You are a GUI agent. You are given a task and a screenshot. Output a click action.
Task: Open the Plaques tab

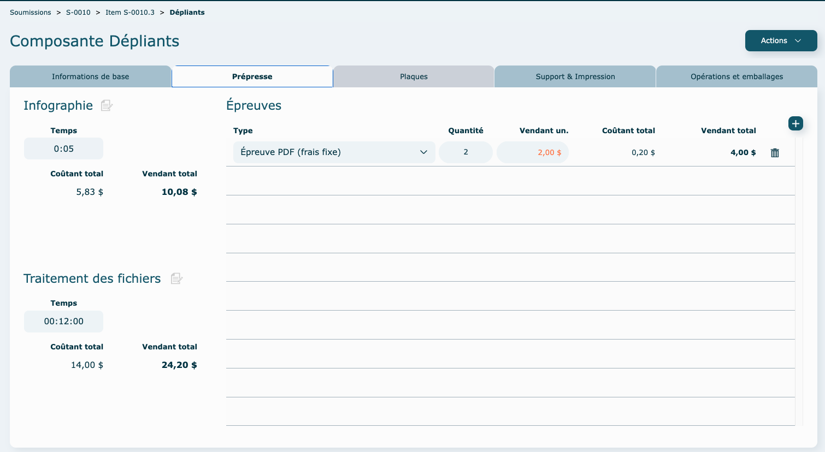tap(414, 76)
